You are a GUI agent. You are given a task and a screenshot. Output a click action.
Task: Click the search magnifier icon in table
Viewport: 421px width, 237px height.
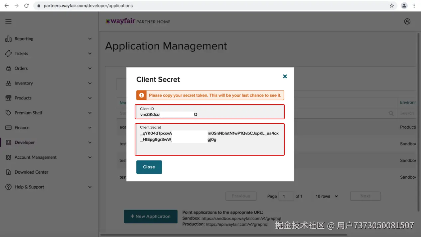[x=391, y=113]
